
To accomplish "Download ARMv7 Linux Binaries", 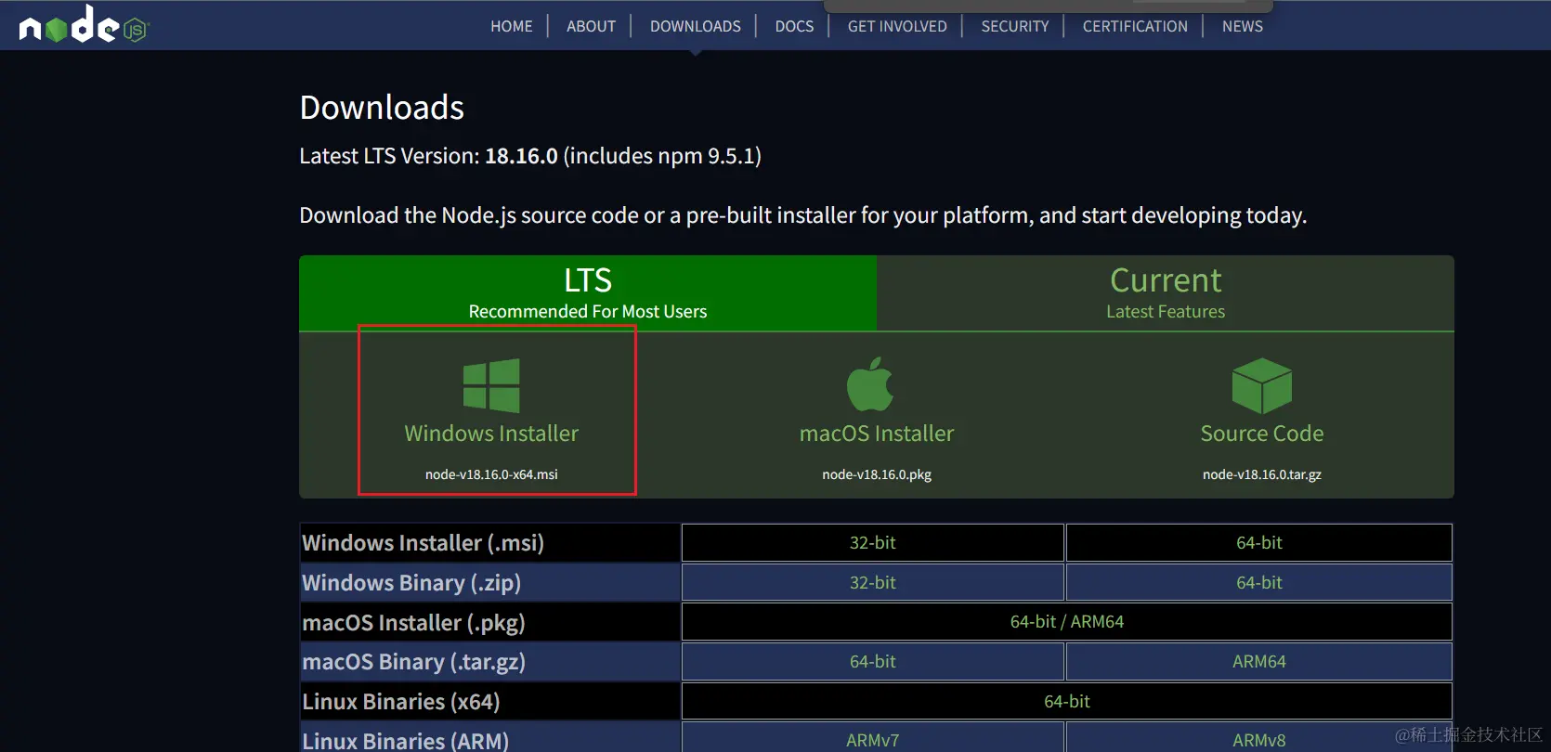I will pyautogui.click(x=873, y=739).
